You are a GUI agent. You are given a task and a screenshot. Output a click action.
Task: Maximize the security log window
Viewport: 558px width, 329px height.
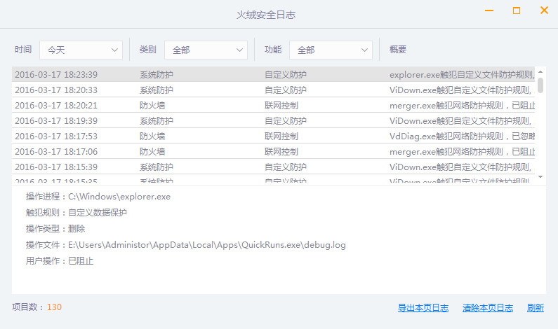517,11
